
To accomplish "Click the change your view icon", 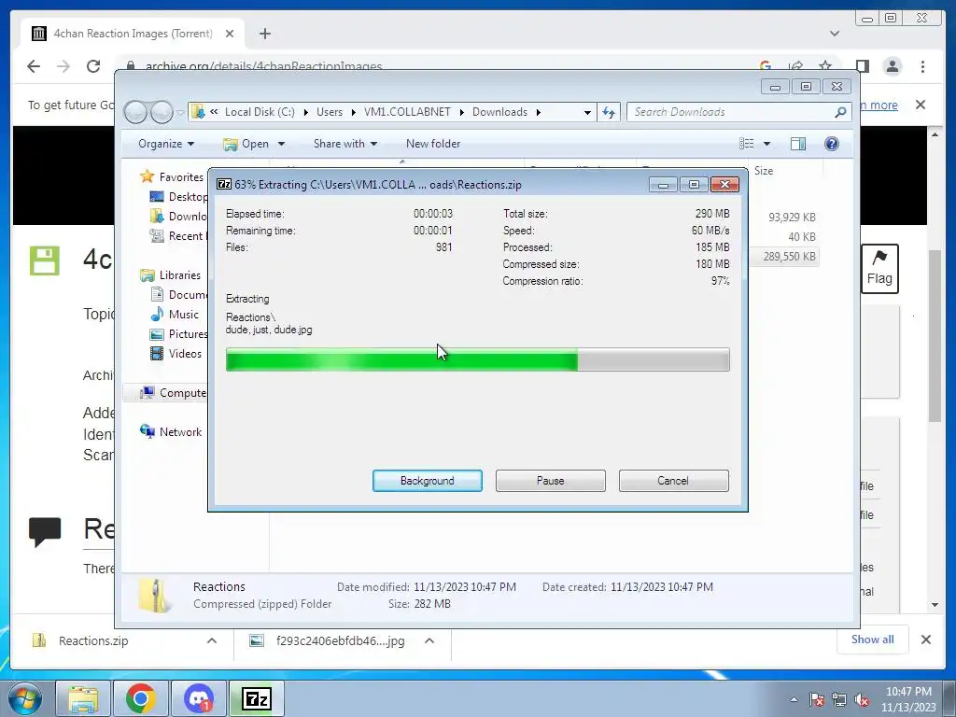I will (x=747, y=144).
